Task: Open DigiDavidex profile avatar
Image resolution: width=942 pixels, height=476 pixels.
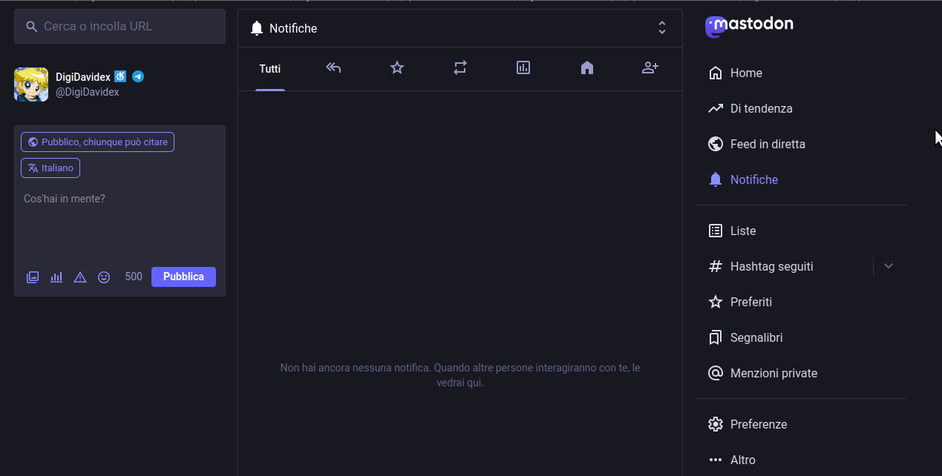Action: 31,85
